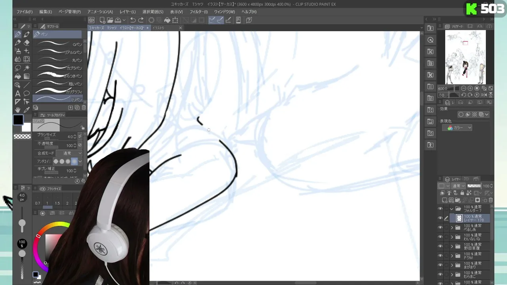Select the Hand move tool
The image size is (507, 285).
(18, 110)
